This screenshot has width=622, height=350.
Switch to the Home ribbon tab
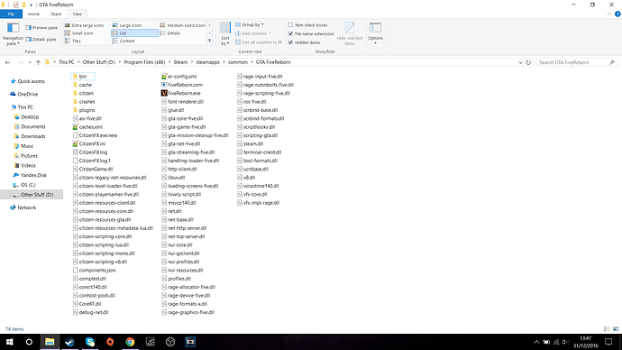pyautogui.click(x=33, y=14)
